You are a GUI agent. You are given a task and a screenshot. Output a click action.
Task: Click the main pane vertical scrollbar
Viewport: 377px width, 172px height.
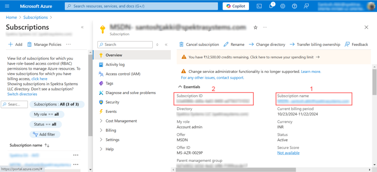(x=374, y=82)
